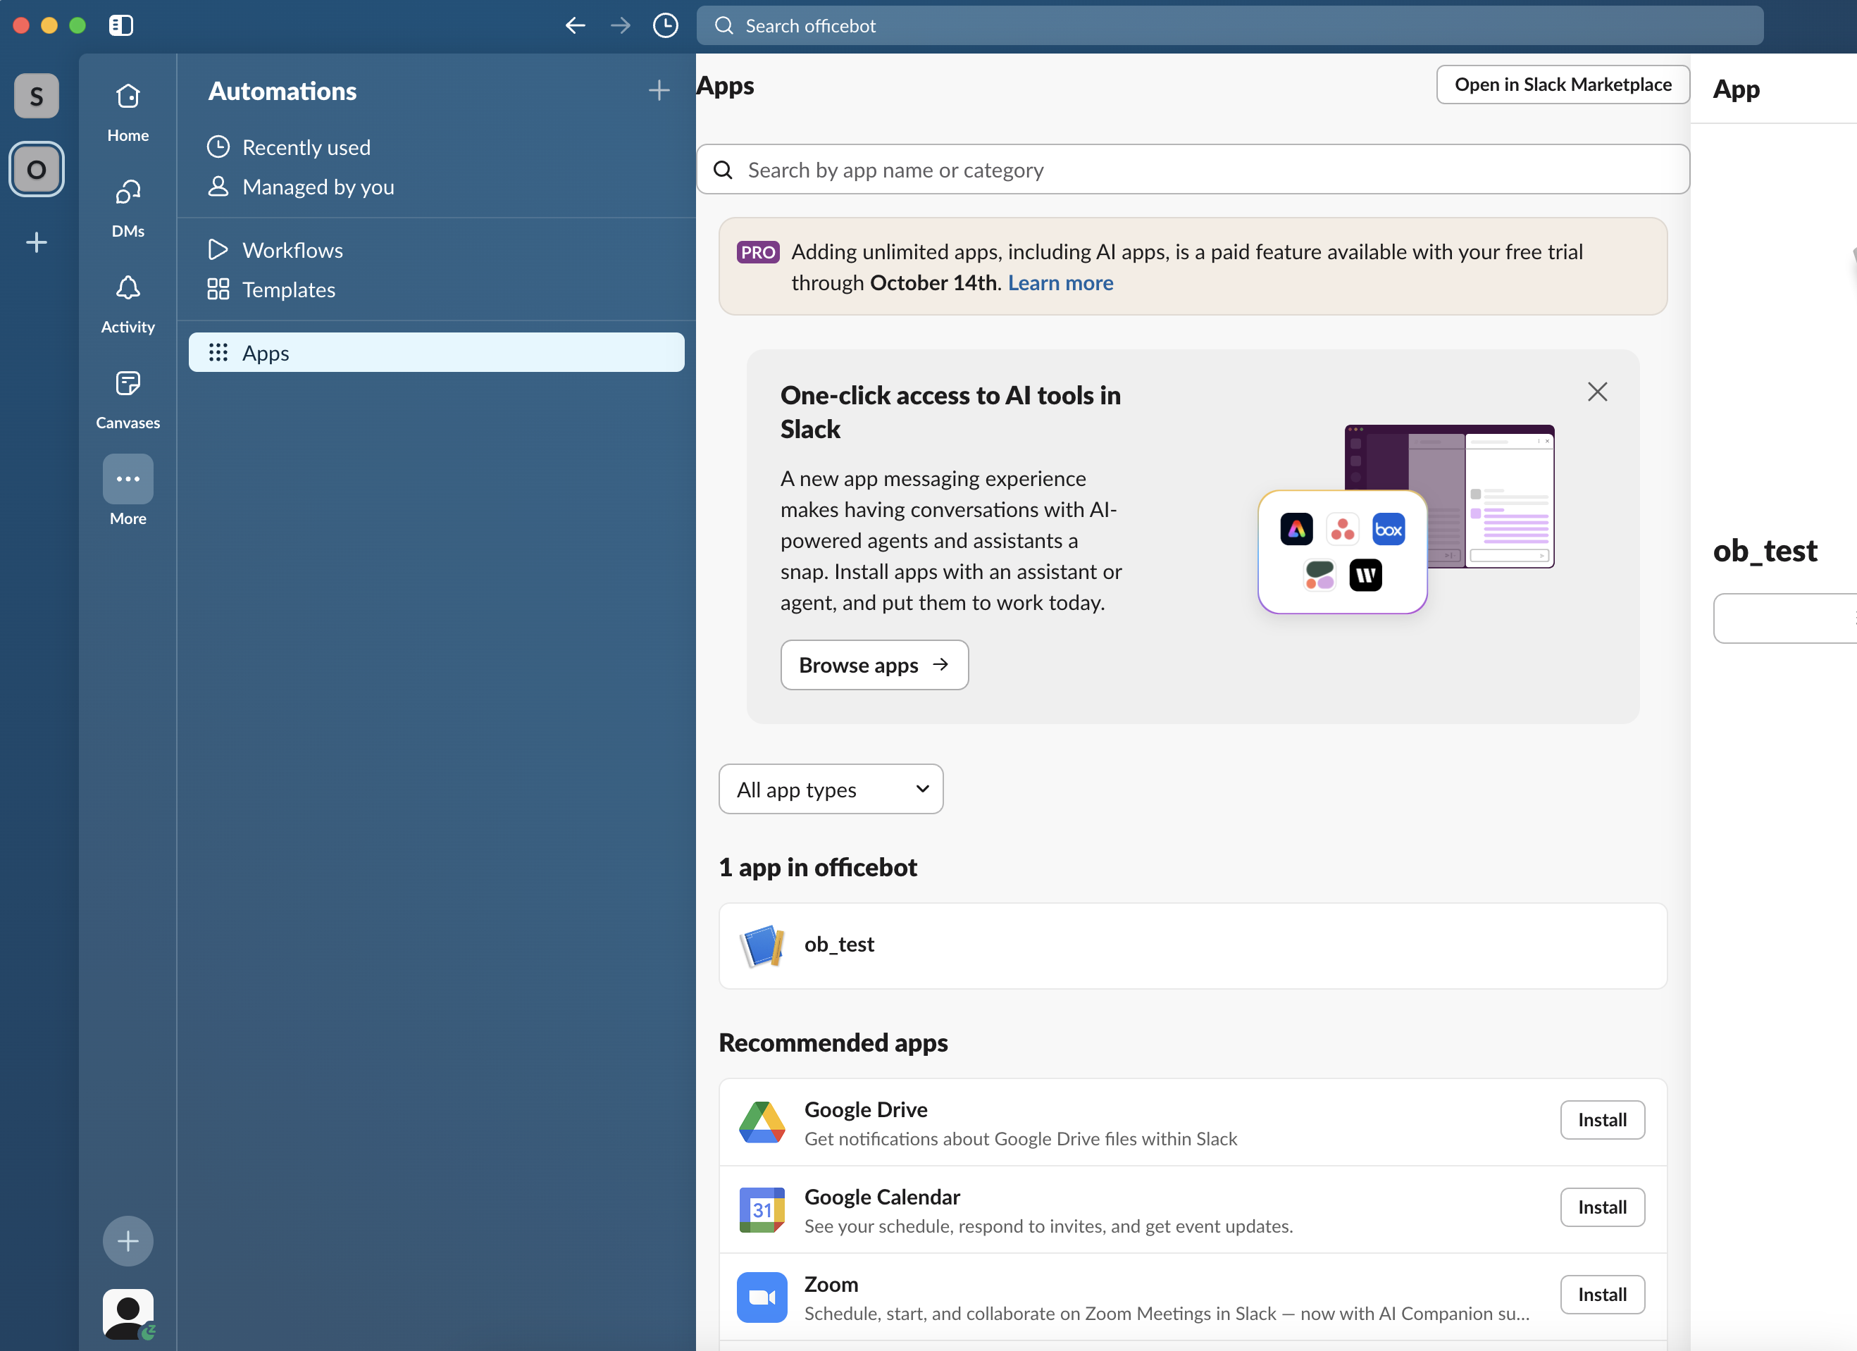Expand the All app types dropdown
Screen dimensions: 1857x1351
(831, 788)
